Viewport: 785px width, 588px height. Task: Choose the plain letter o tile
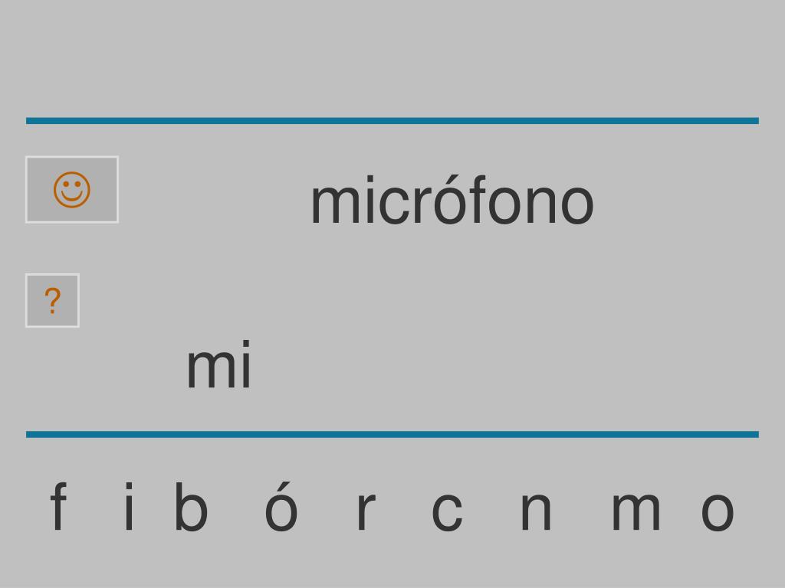click(x=718, y=511)
